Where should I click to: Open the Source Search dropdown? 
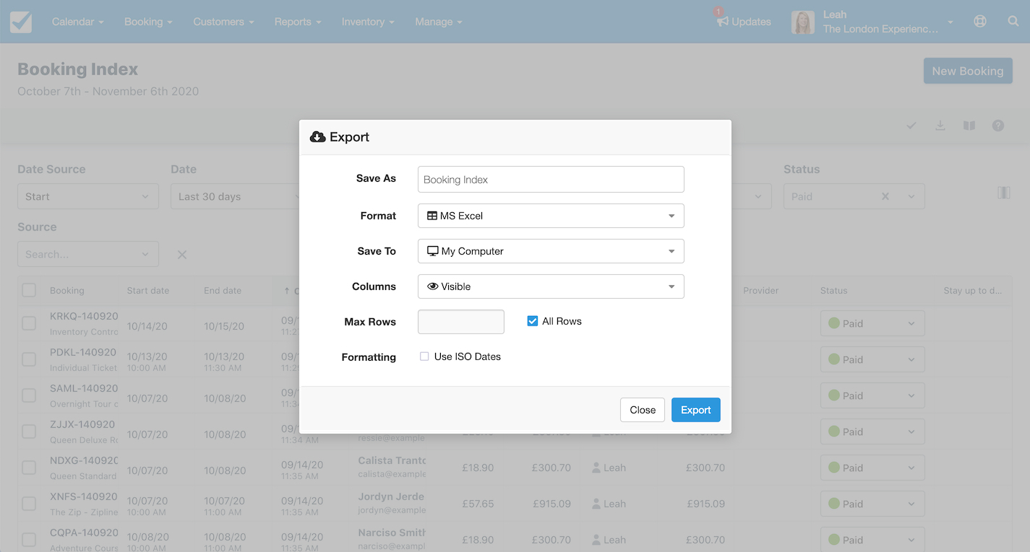coord(88,254)
